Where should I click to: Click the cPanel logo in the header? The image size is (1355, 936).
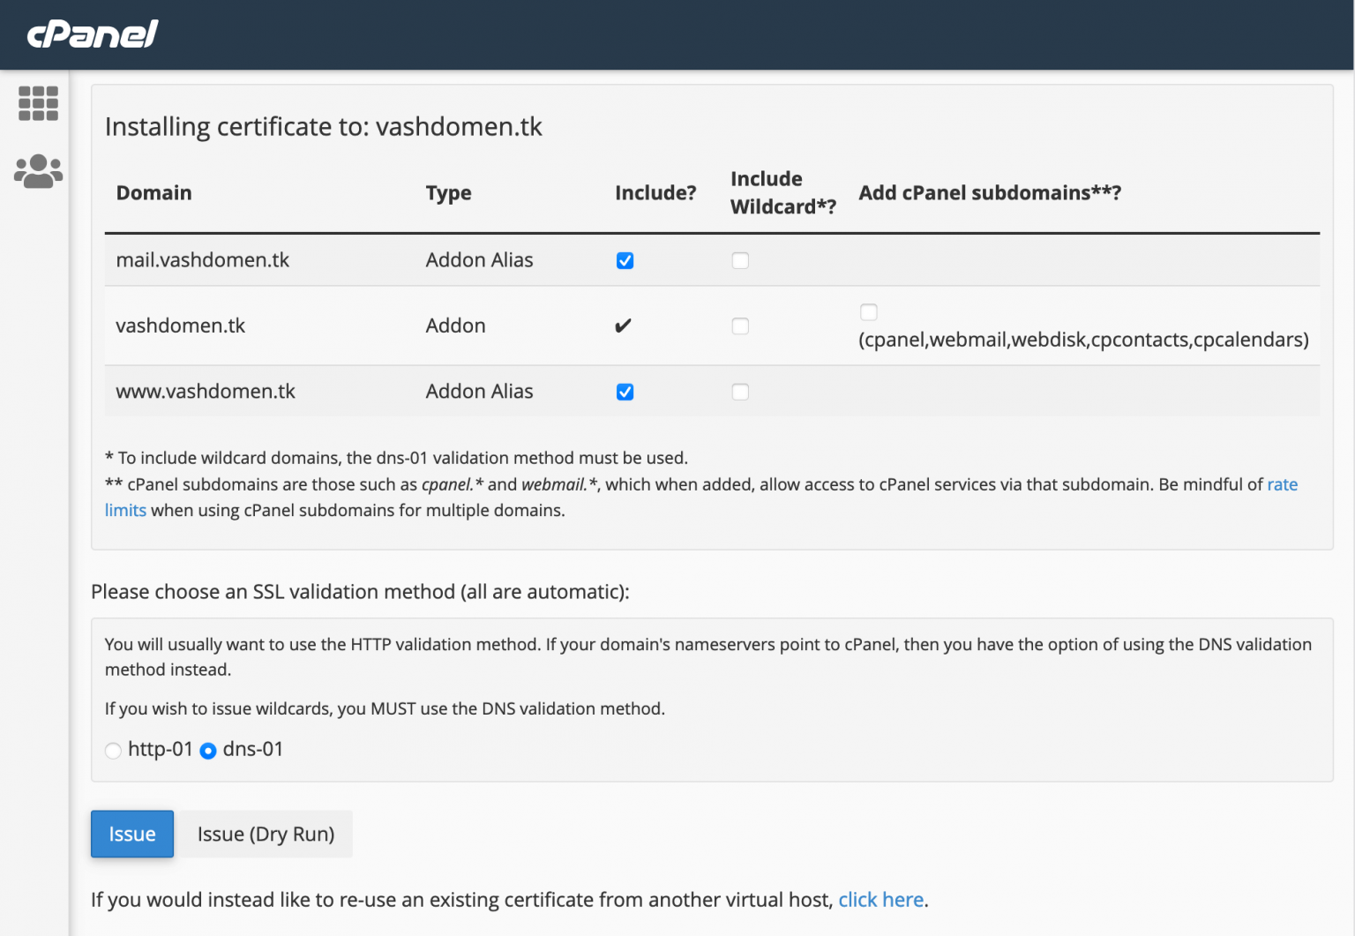coord(92,34)
